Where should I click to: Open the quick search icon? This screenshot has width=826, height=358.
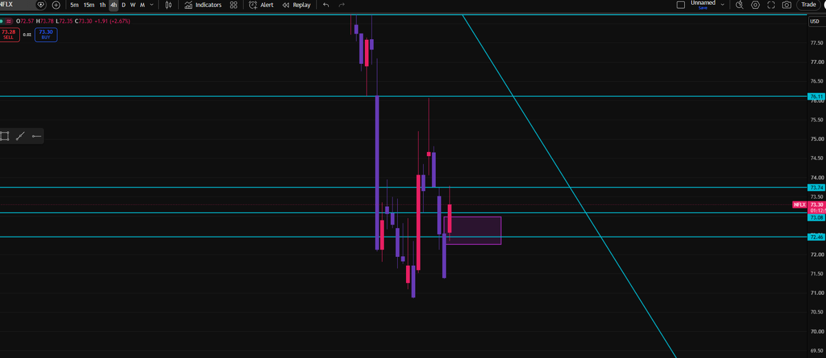pyautogui.click(x=740, y=5)
